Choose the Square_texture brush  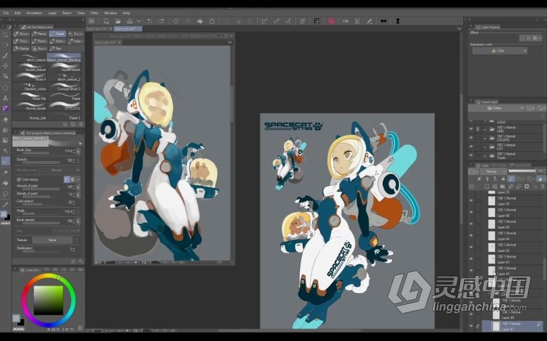30,67
